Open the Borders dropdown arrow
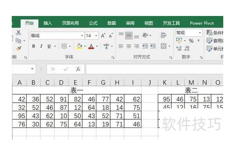The height and width of the screenshot is (156, 235). (x=70, y=46)
